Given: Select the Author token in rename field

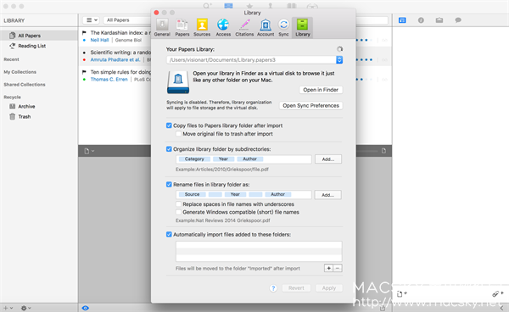Looking at the screenshot, I should [278, 194].
